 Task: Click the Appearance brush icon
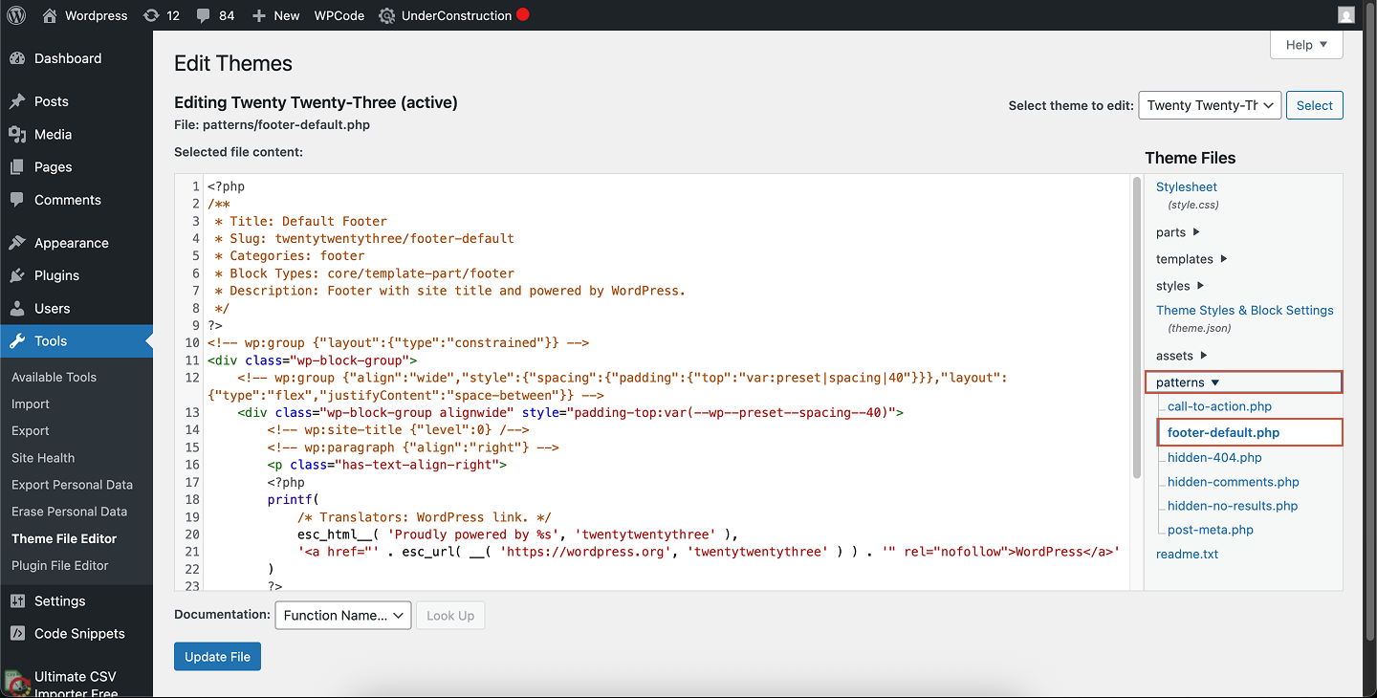pos(18,242)
